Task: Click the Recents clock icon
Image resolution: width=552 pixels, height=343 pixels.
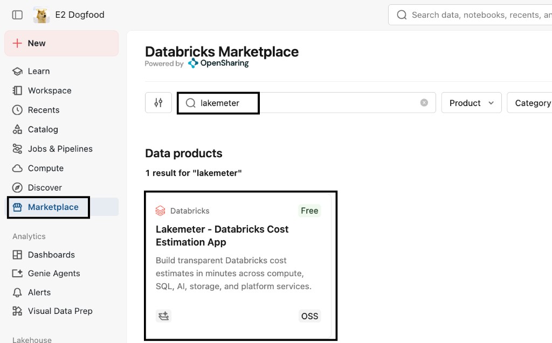Action: point(17,110)
